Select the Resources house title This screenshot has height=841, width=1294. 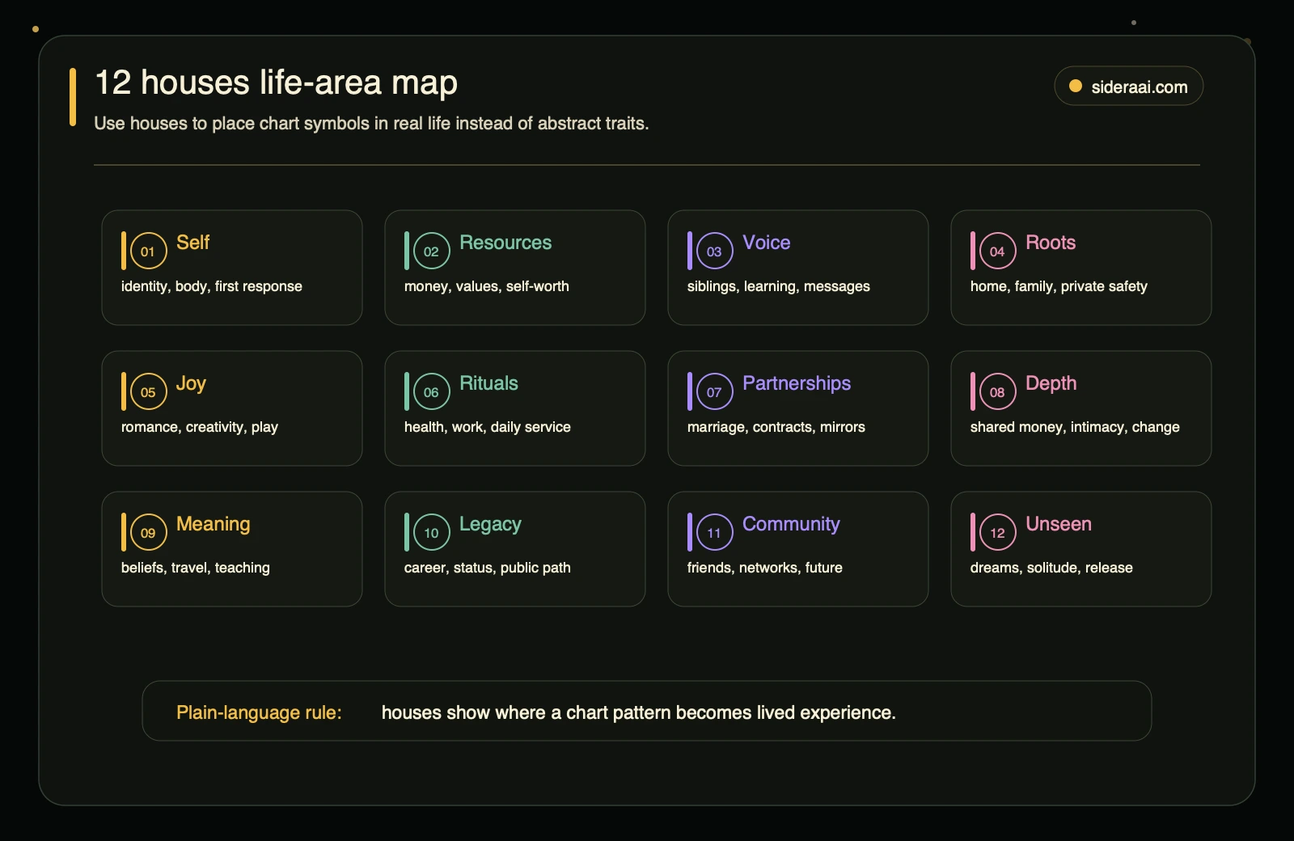505,243
